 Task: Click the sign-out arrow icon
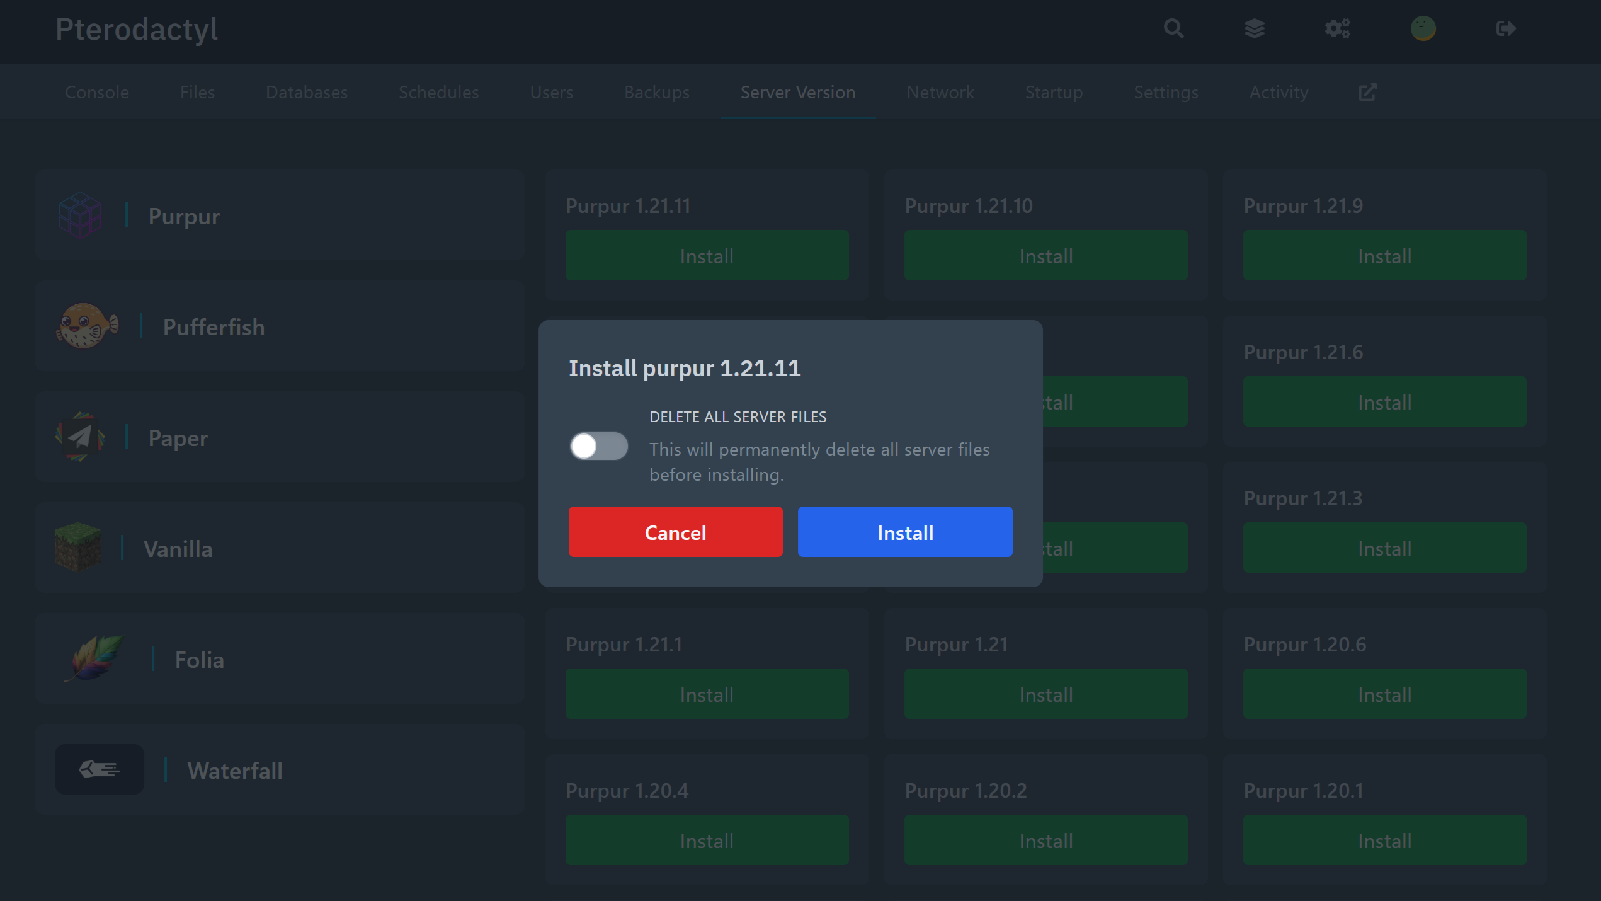click(x=1506, y=28)
